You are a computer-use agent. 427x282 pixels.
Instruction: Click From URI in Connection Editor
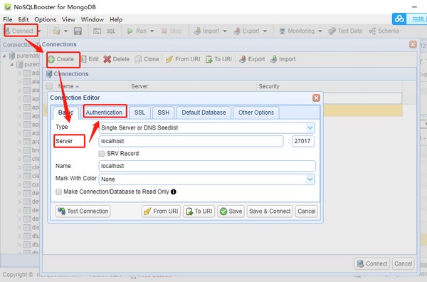coord(161,211)
